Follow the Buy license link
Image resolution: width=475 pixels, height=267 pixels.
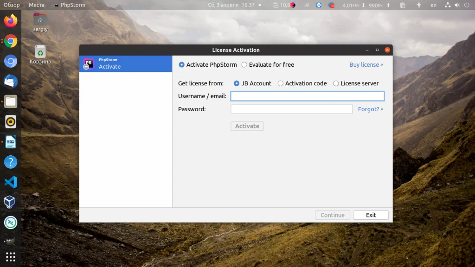[365, 64]
